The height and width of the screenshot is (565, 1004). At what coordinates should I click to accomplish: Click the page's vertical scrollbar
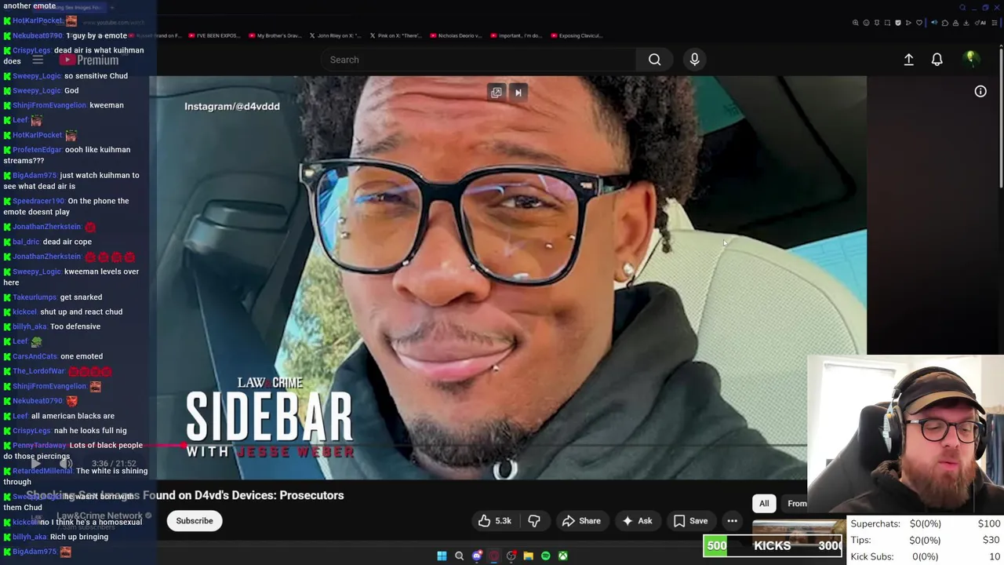click(1000, 118)
